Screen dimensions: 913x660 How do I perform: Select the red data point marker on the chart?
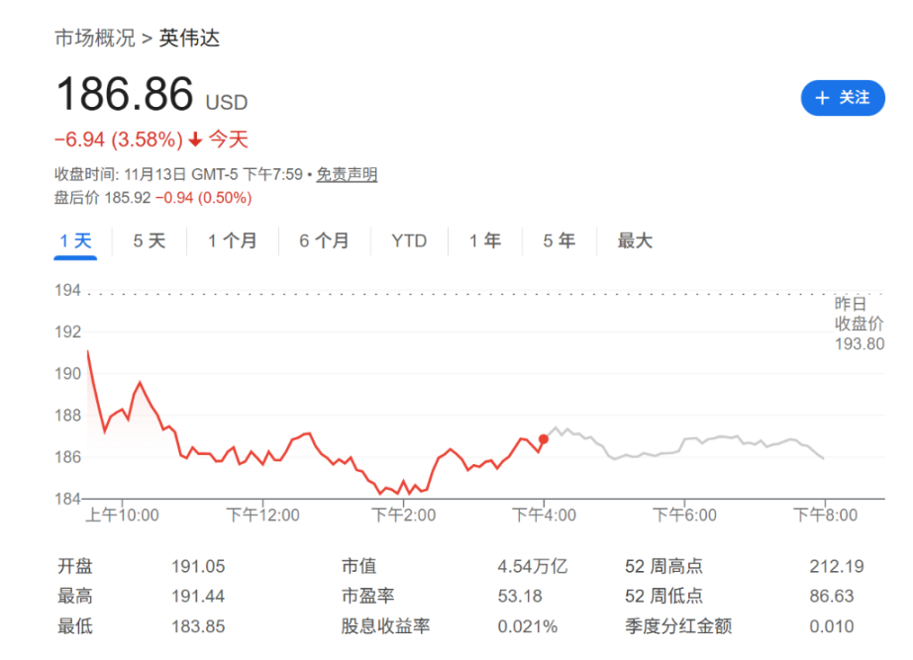(x=544, y=441)
